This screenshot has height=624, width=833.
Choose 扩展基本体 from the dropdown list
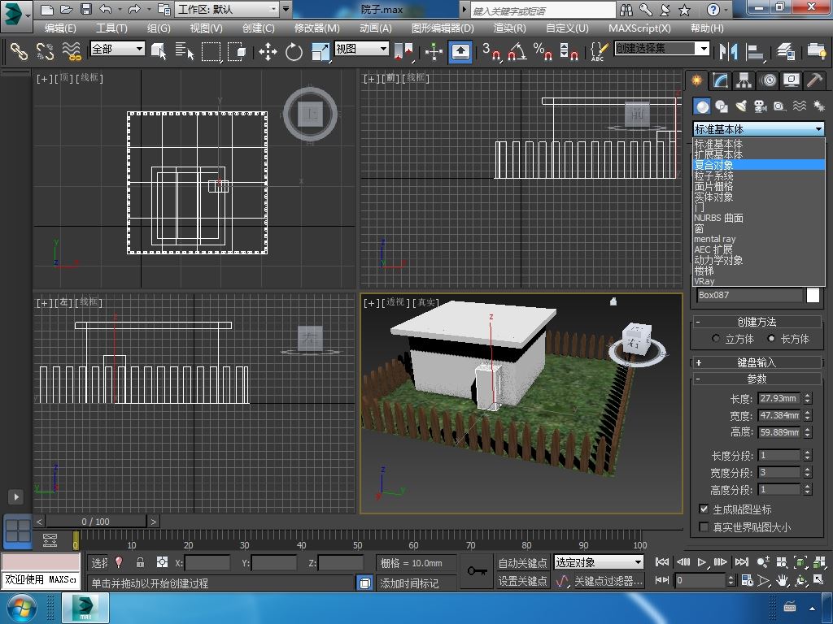pyautogui.click(x=759, y=154)
